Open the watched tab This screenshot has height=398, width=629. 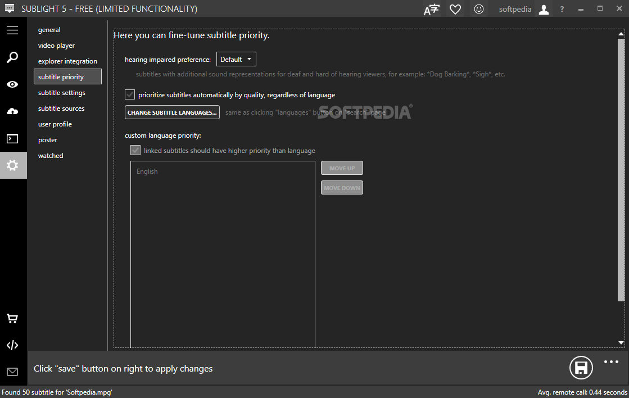pyautogui.click(x=51, y=155)
